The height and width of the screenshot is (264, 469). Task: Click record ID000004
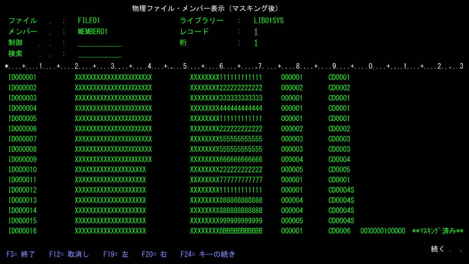tap(22, 108)
